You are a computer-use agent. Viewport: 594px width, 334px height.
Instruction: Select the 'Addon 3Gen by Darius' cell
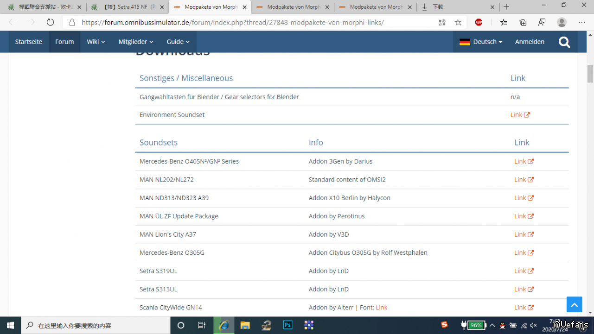[341, 161]
